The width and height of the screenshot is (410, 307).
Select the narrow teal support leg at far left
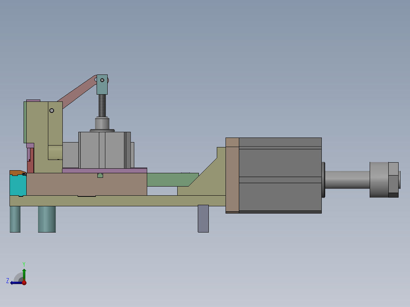pyautogui.click(x=15, y=219)
